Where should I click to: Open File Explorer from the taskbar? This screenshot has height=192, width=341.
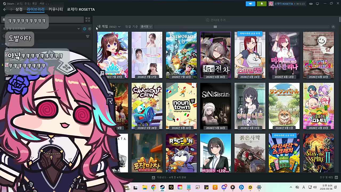144,187
